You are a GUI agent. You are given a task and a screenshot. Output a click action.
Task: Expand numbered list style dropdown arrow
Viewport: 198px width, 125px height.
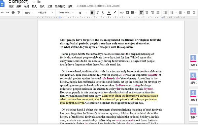coord(176,13)
